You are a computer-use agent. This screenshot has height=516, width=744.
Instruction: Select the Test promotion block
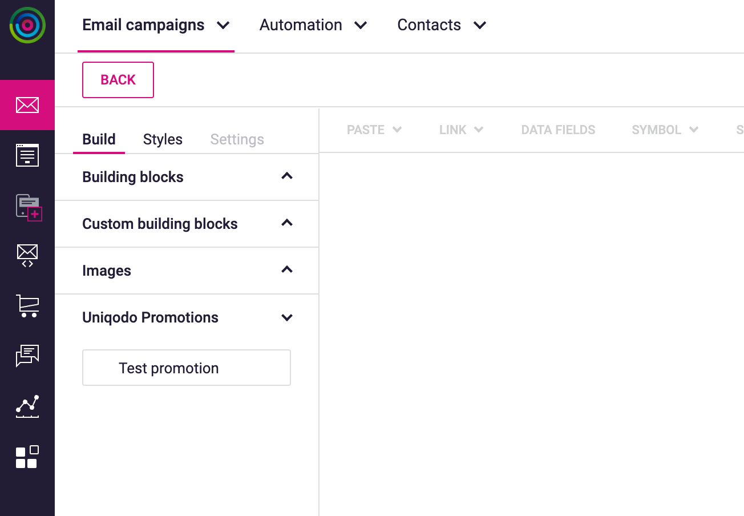tap(187, 368)
